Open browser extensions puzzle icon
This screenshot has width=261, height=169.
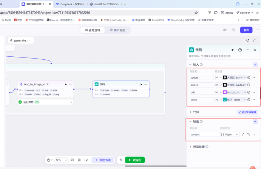pos(216,13)
